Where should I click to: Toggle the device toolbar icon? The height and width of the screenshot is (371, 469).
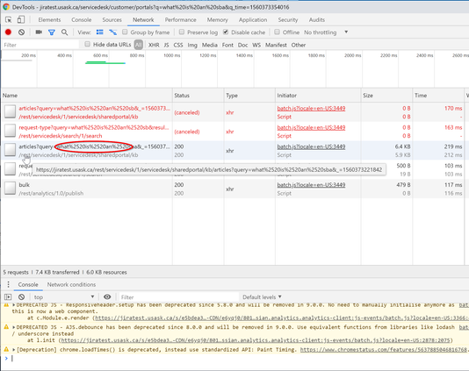20,19
